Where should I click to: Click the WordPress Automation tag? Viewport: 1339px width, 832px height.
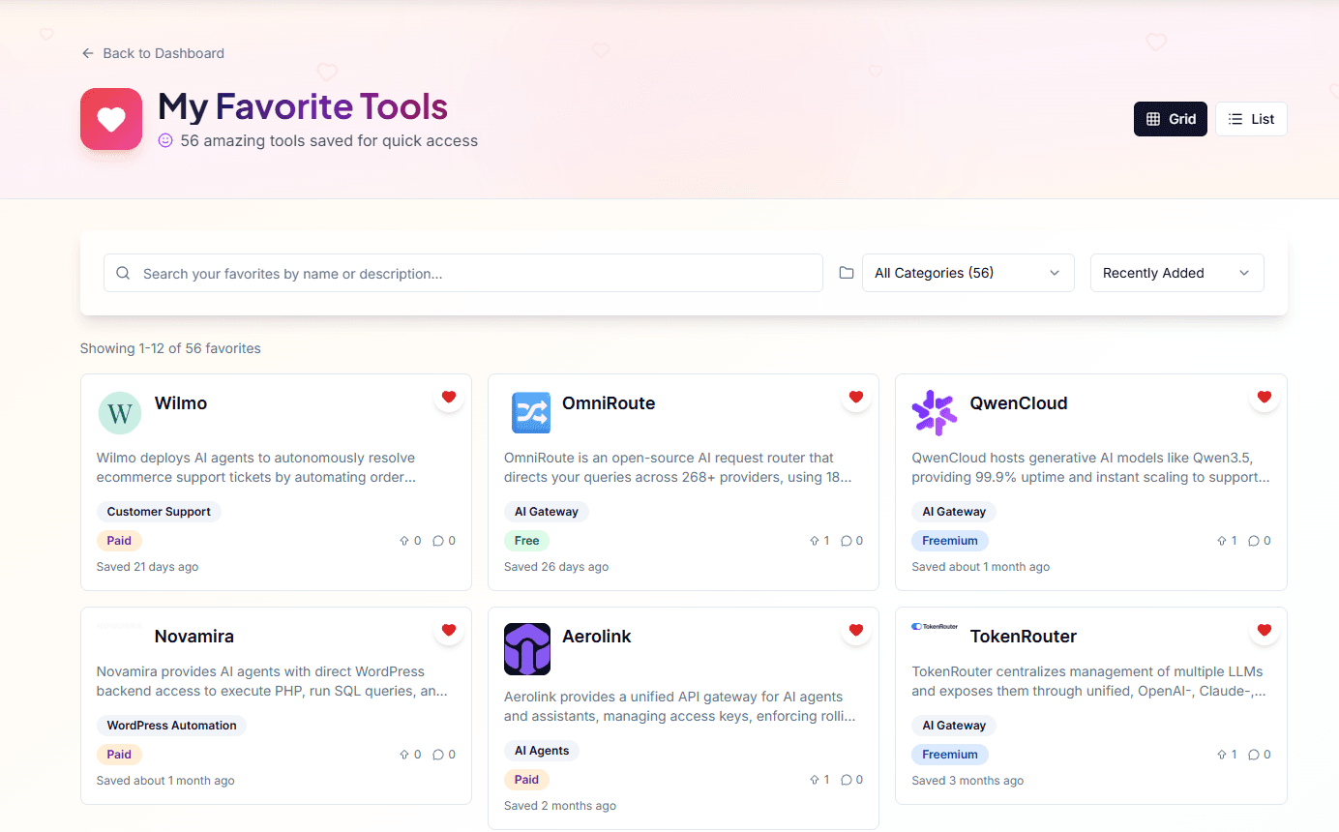[x=171, y=726]
